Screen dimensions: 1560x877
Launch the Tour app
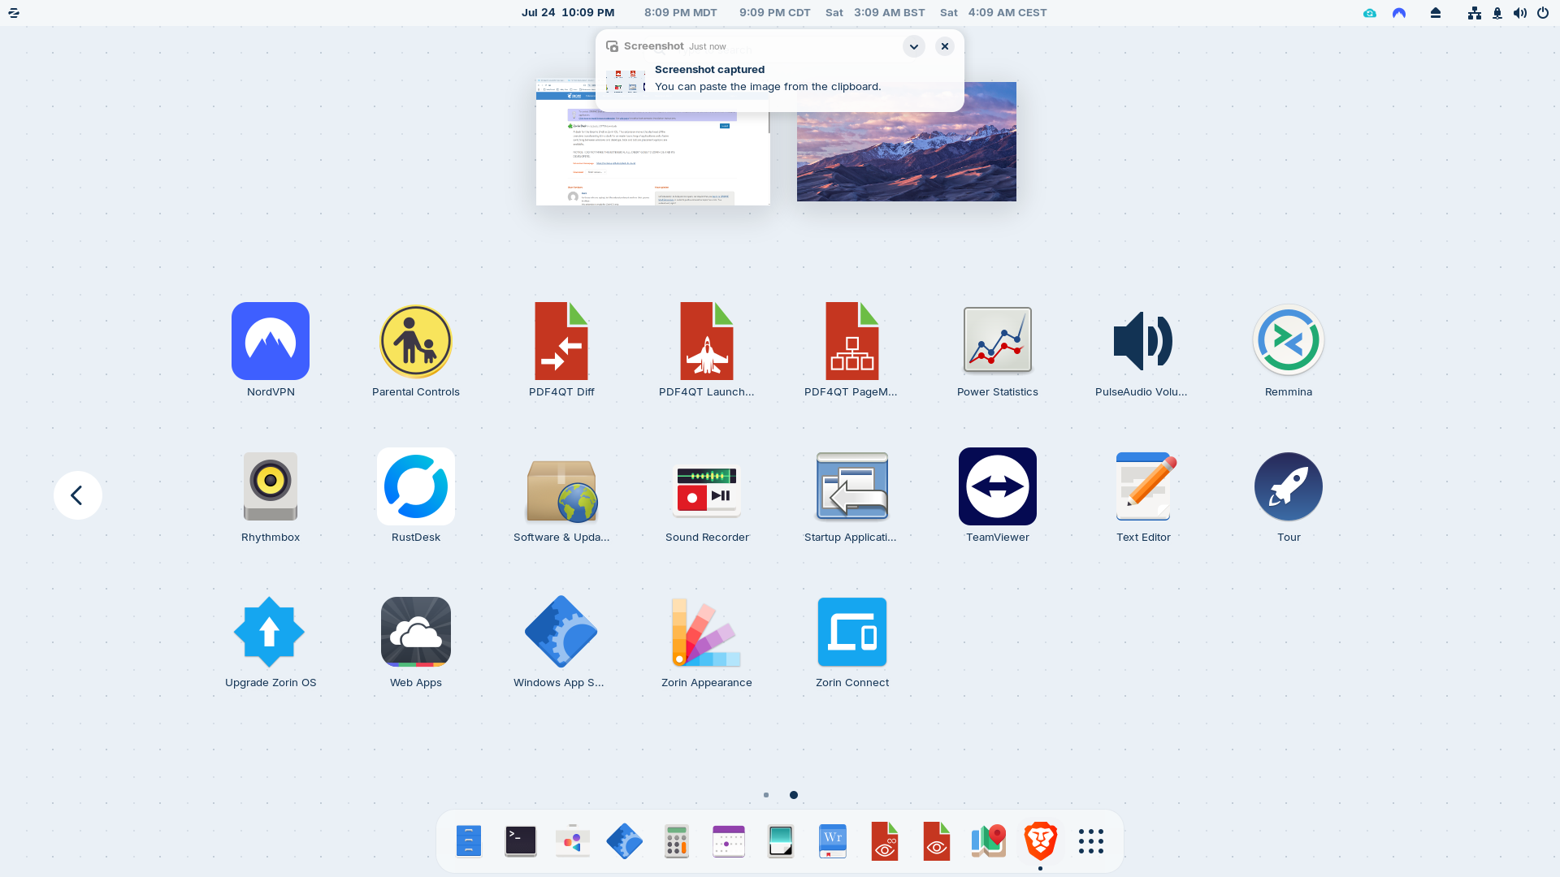pos(1289,486)
